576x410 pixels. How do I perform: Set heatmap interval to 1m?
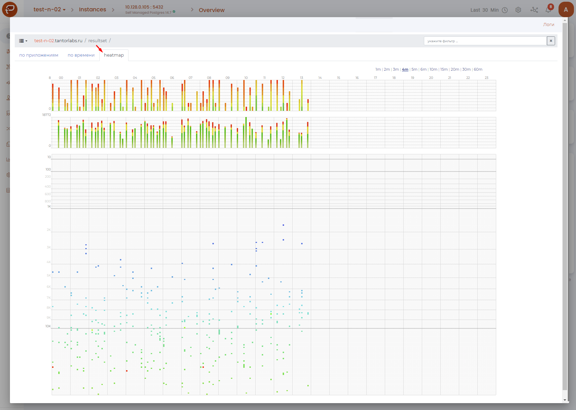[x=378, y=69]
